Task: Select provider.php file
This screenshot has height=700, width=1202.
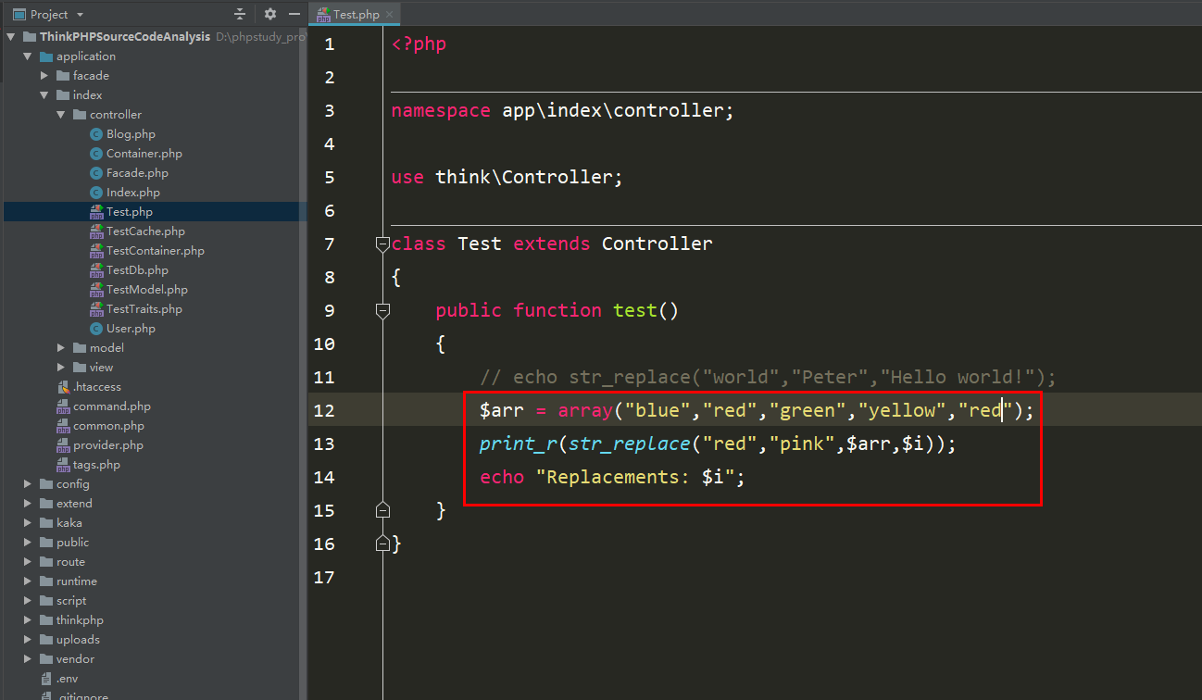Action: tap(108, 445)
